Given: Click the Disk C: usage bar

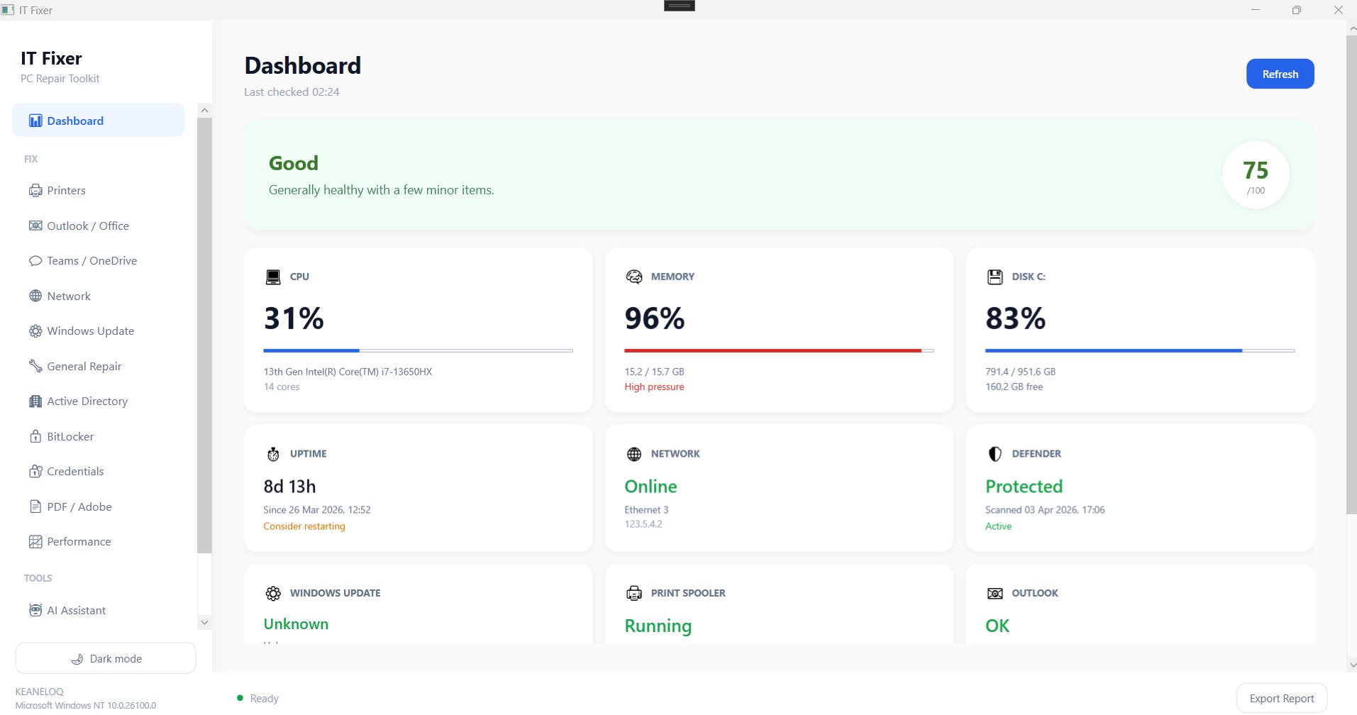Looking at the screenshot, I should tap(1139, 350).
